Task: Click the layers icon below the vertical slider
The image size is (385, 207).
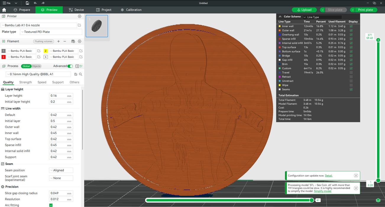Action: [x=378, y=200]
